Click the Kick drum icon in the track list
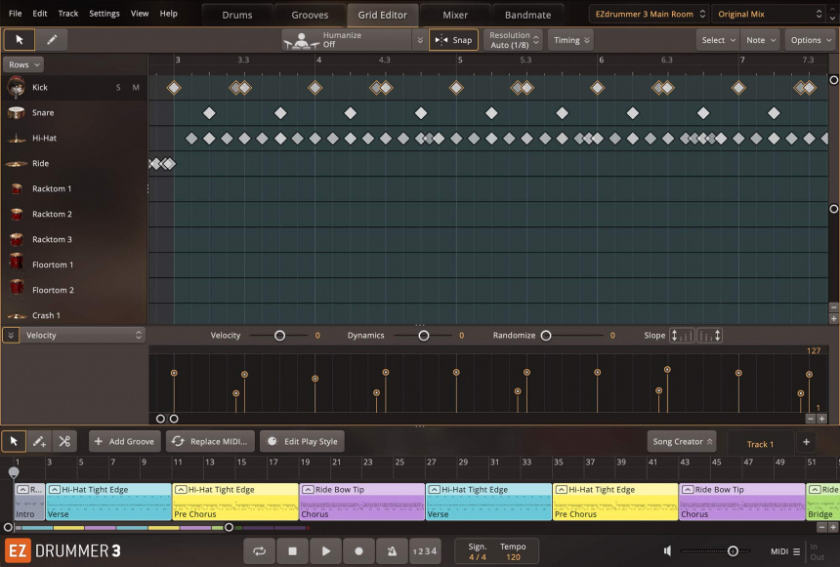840x567 pixels. 18,87
